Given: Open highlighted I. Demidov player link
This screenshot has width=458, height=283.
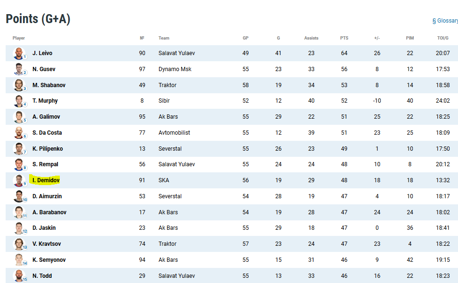Looking at the screenshot, I should [x=46, y=180].
